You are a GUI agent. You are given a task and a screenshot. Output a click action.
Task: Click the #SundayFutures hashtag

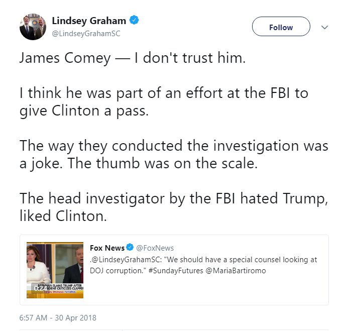pos(178,270)
